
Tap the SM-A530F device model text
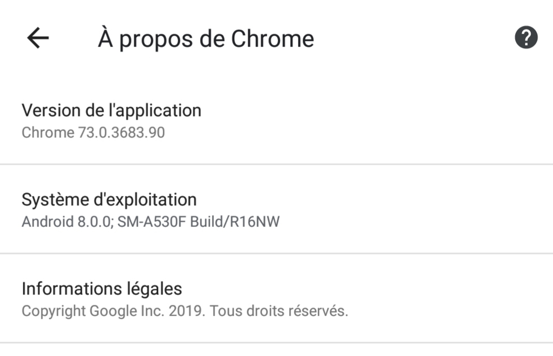pyautogui.click(x=152, y=222)
